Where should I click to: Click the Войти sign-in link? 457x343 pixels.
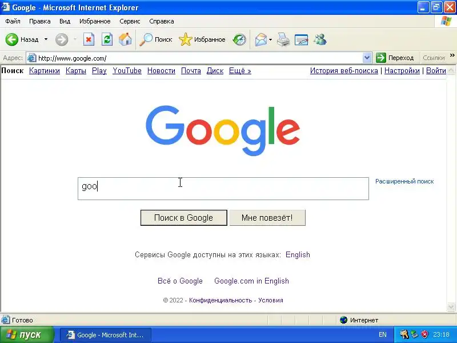coord(436,70)
